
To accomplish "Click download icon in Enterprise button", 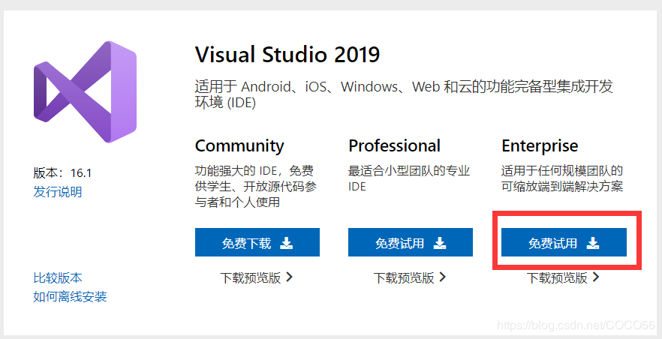I will 593,242.
